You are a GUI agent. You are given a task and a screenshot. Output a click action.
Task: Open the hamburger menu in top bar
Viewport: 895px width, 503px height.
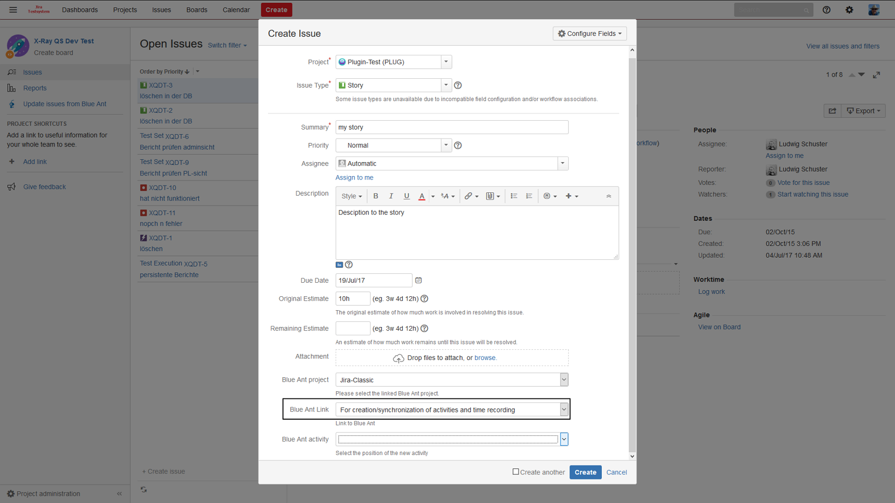point(13,10)
